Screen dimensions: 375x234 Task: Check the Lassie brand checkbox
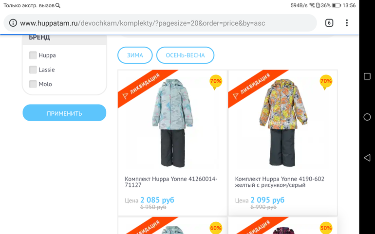33,70
